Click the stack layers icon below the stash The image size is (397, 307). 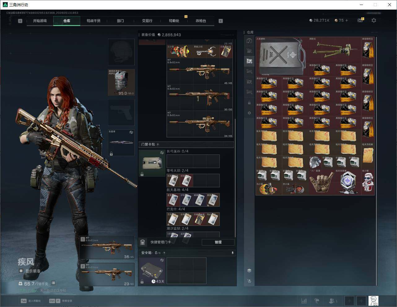pyautogui.click(x=249, y=270)
